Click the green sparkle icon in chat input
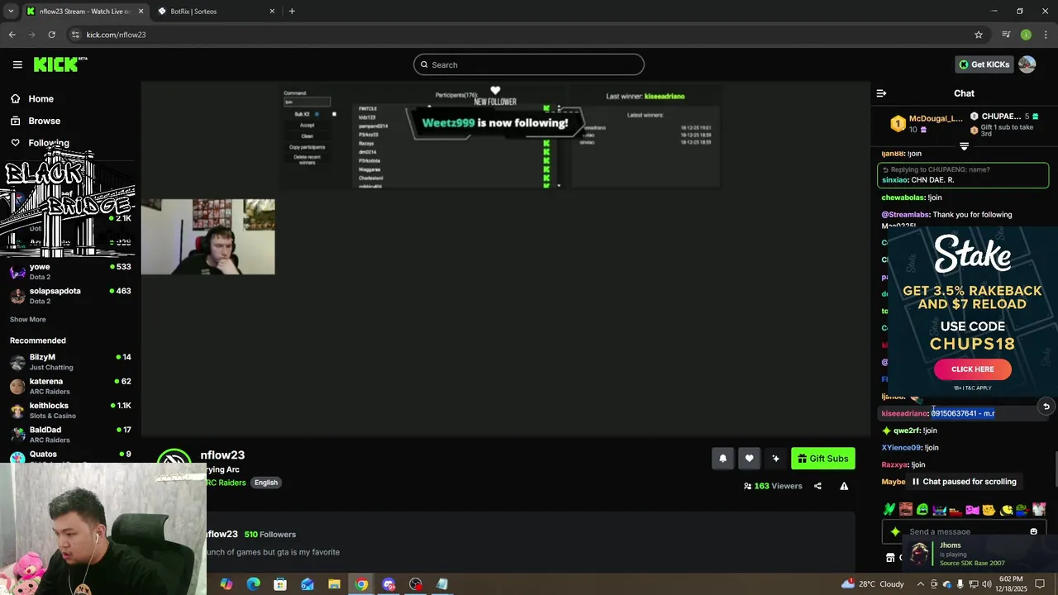 point(894,532)
